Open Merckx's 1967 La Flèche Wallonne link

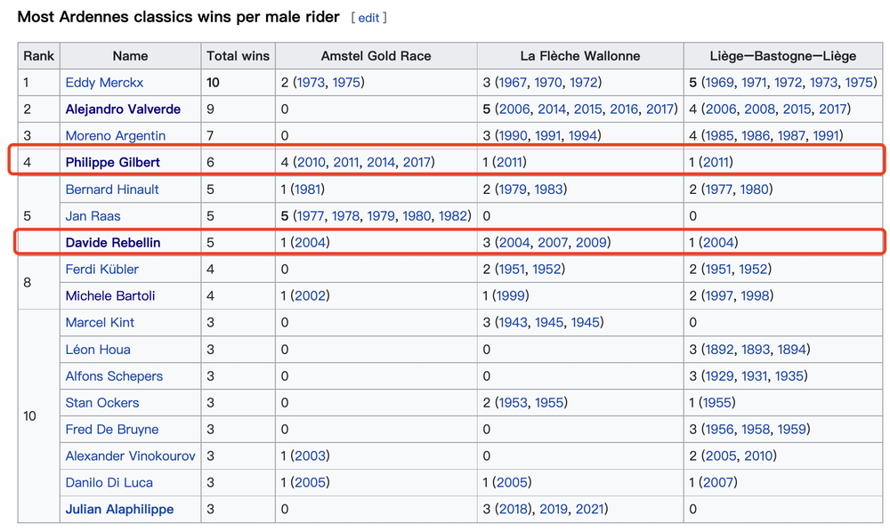point(513,82)
